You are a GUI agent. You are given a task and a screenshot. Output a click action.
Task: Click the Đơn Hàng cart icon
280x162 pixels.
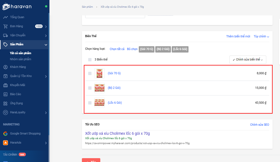[x=5, y=26]
